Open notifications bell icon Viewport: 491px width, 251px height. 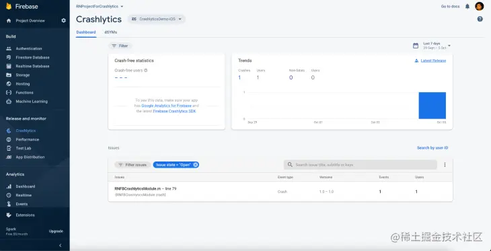[467, 6]
